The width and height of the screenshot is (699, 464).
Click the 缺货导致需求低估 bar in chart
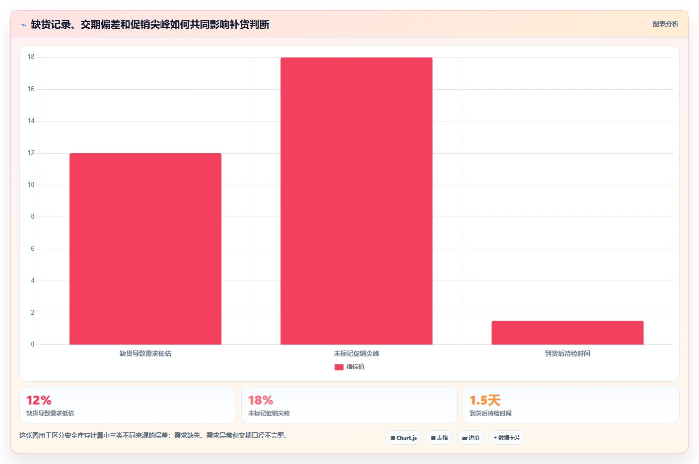[x=145, y=249]
